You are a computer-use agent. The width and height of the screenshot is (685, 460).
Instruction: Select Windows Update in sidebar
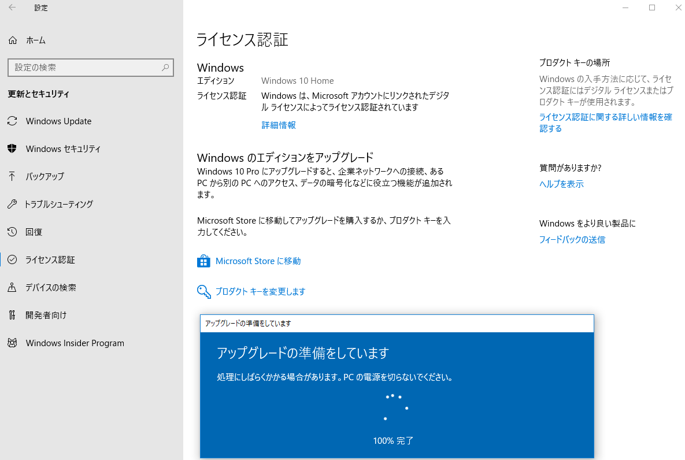click(58, 121)
